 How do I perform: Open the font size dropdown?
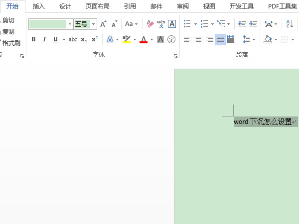point(94,24)
